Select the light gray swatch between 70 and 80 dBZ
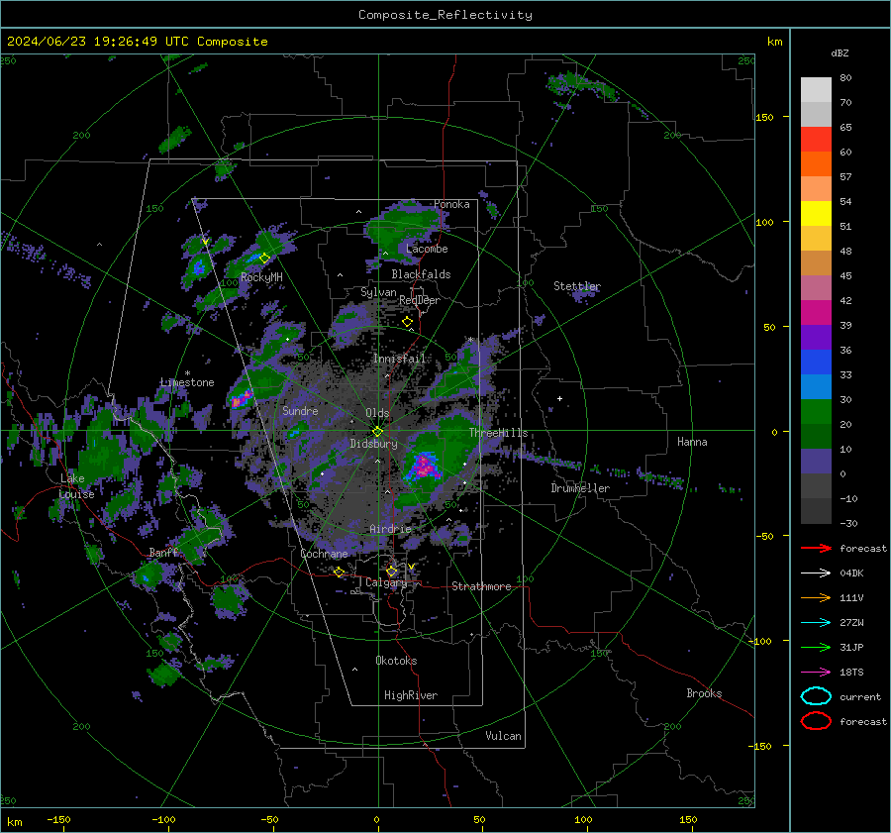Viewport: 891px width, 833px height. 816,90
